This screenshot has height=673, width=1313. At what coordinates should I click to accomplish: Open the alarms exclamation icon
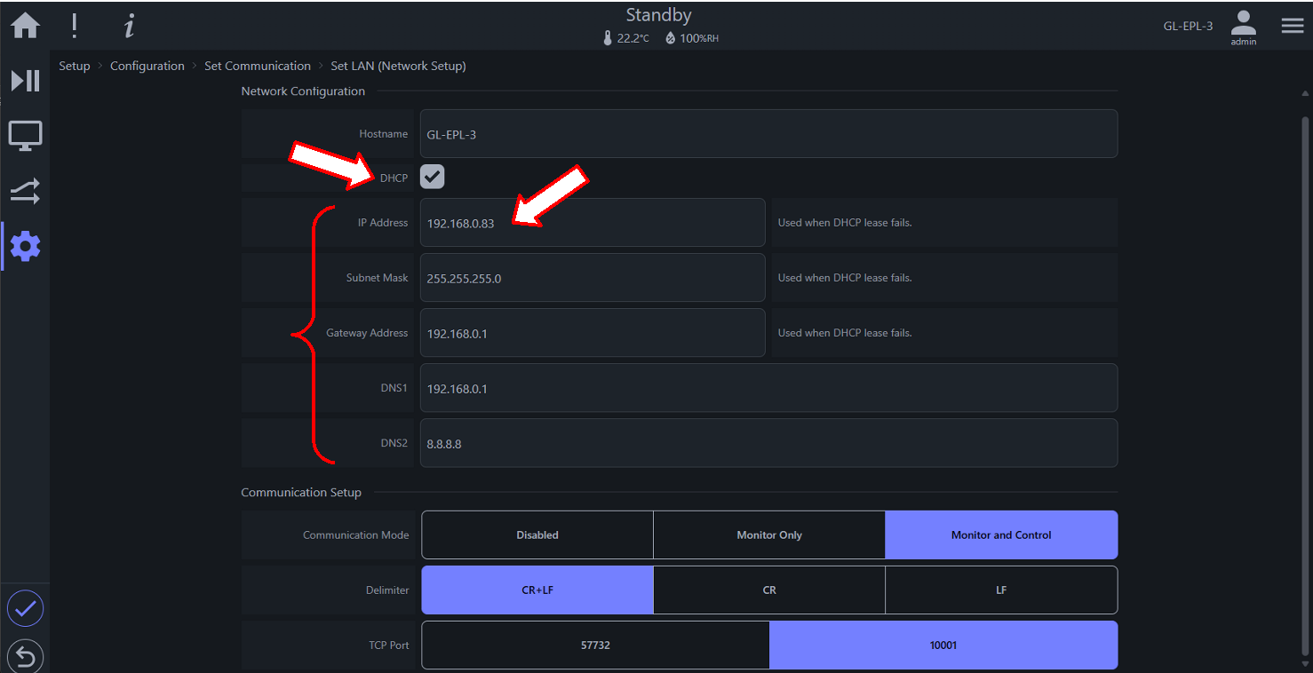pyautogui.click(x=75, y=26)
